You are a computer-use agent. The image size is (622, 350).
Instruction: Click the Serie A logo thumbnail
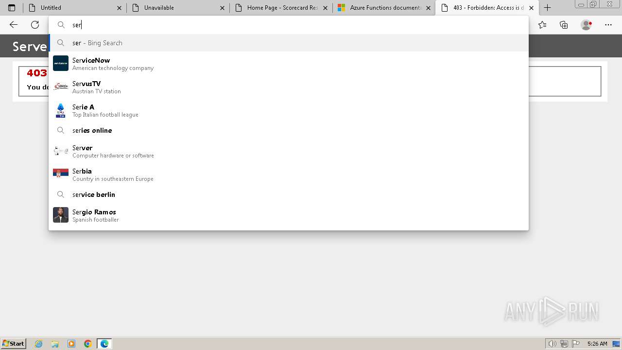61,110
